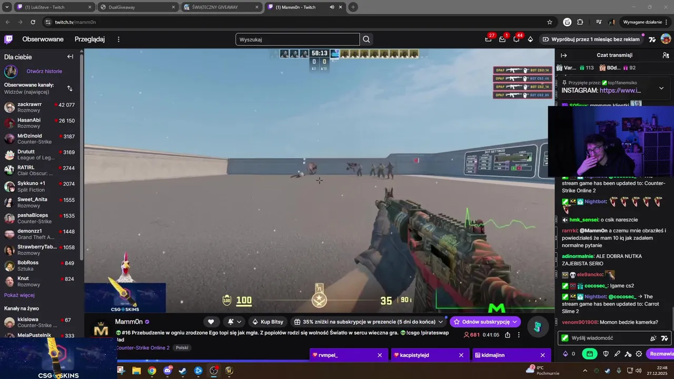Image resolution: width=674 pixels, height=379 pixels.
Task: Open notifications inbox icon with badge 1
Action: click(502, 39)
